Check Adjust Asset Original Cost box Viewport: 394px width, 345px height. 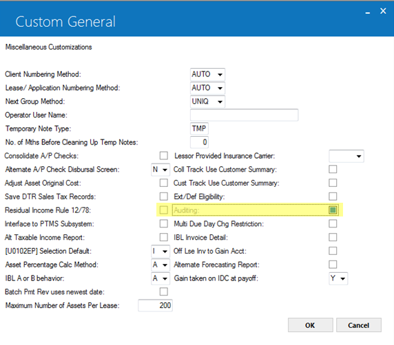click(x=164, y=183)
